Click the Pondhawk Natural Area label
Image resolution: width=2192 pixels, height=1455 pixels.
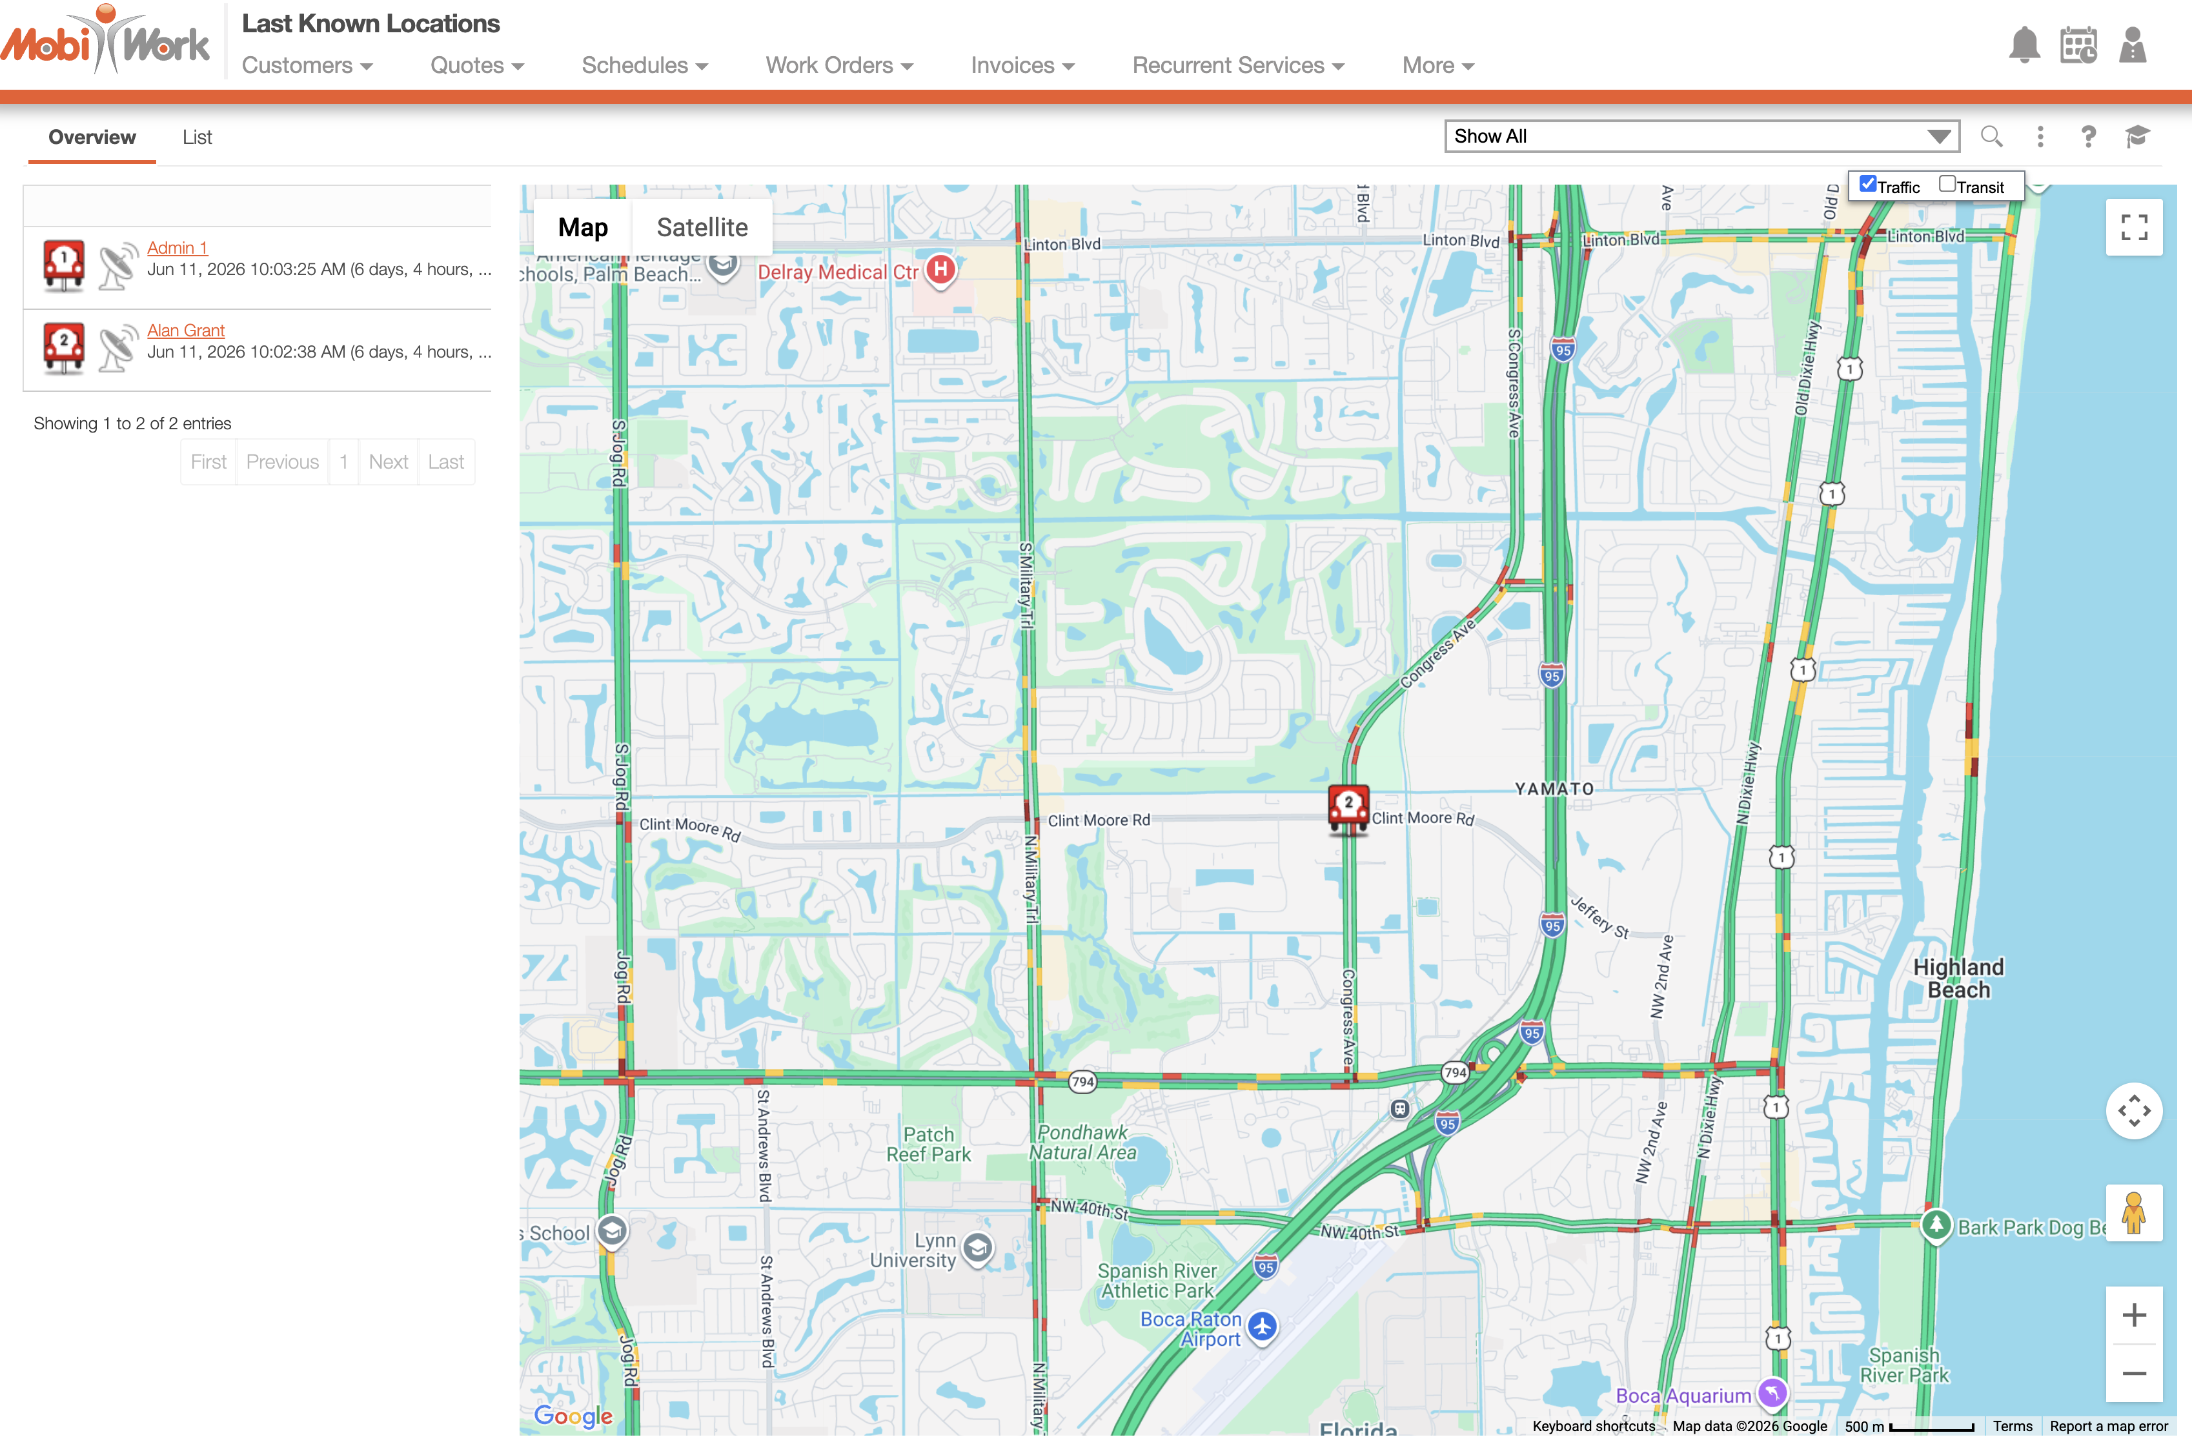pyautogui.click(x=1082, y=1143)
